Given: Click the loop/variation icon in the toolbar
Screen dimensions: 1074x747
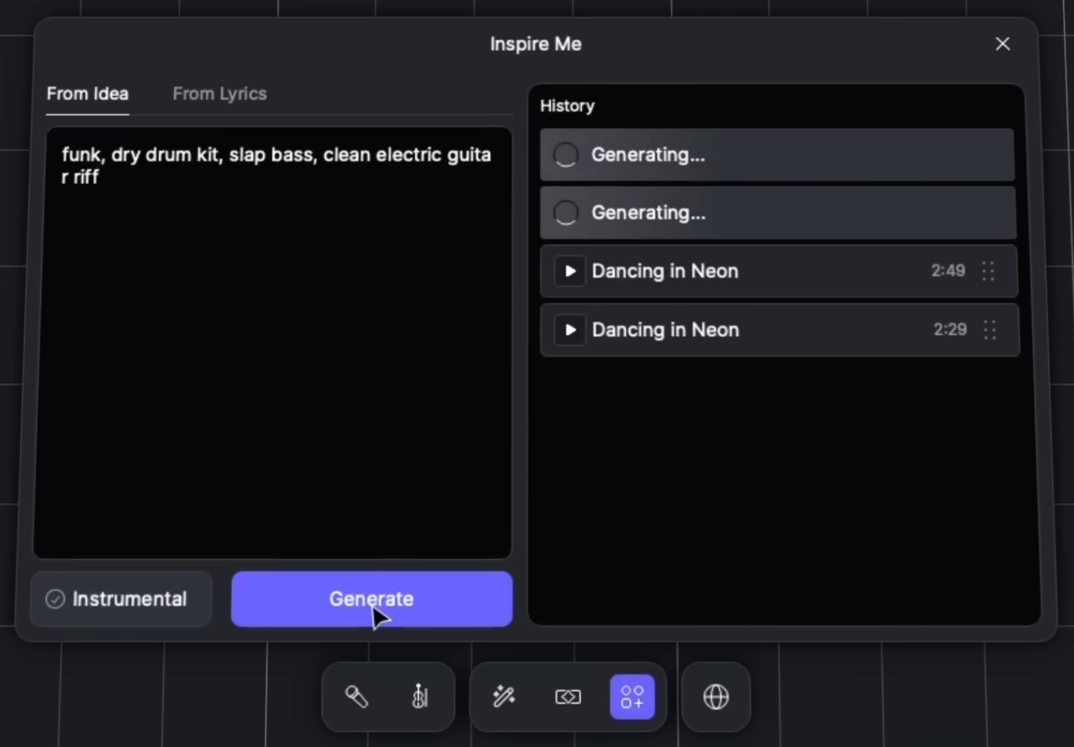Looking at the screenshot, I should (x=567, y=697).
